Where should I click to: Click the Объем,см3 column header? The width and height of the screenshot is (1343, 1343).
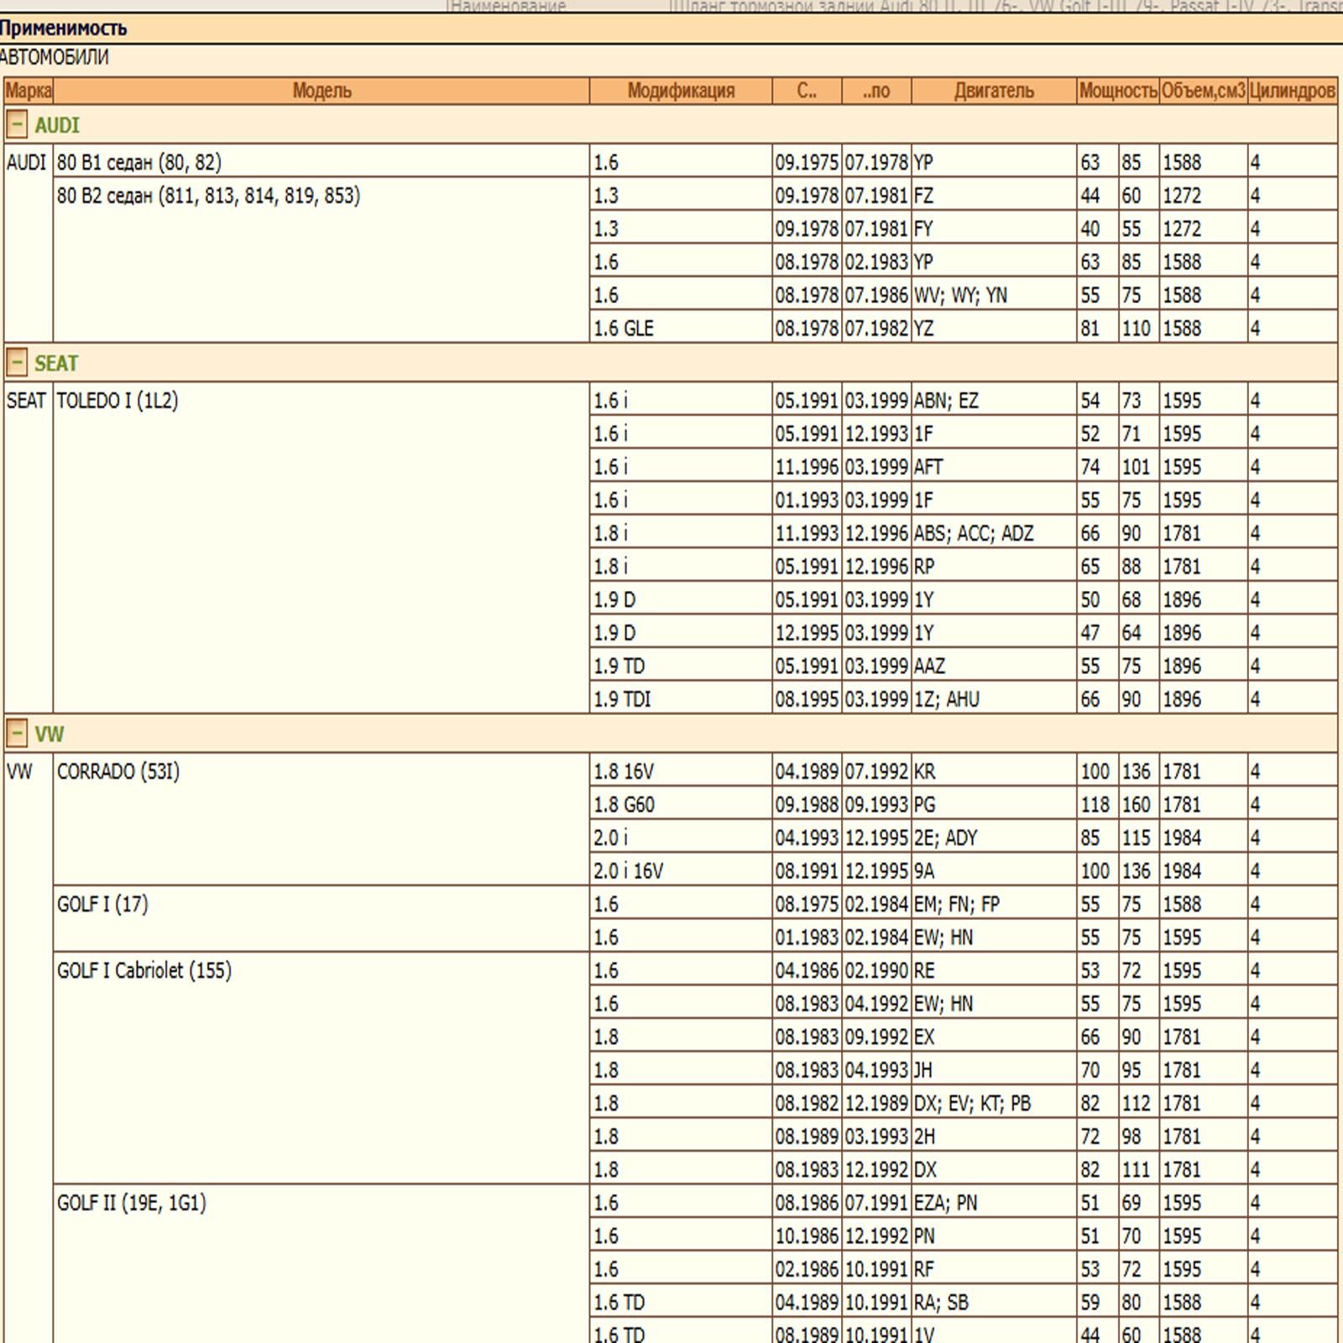(1203, 91)
